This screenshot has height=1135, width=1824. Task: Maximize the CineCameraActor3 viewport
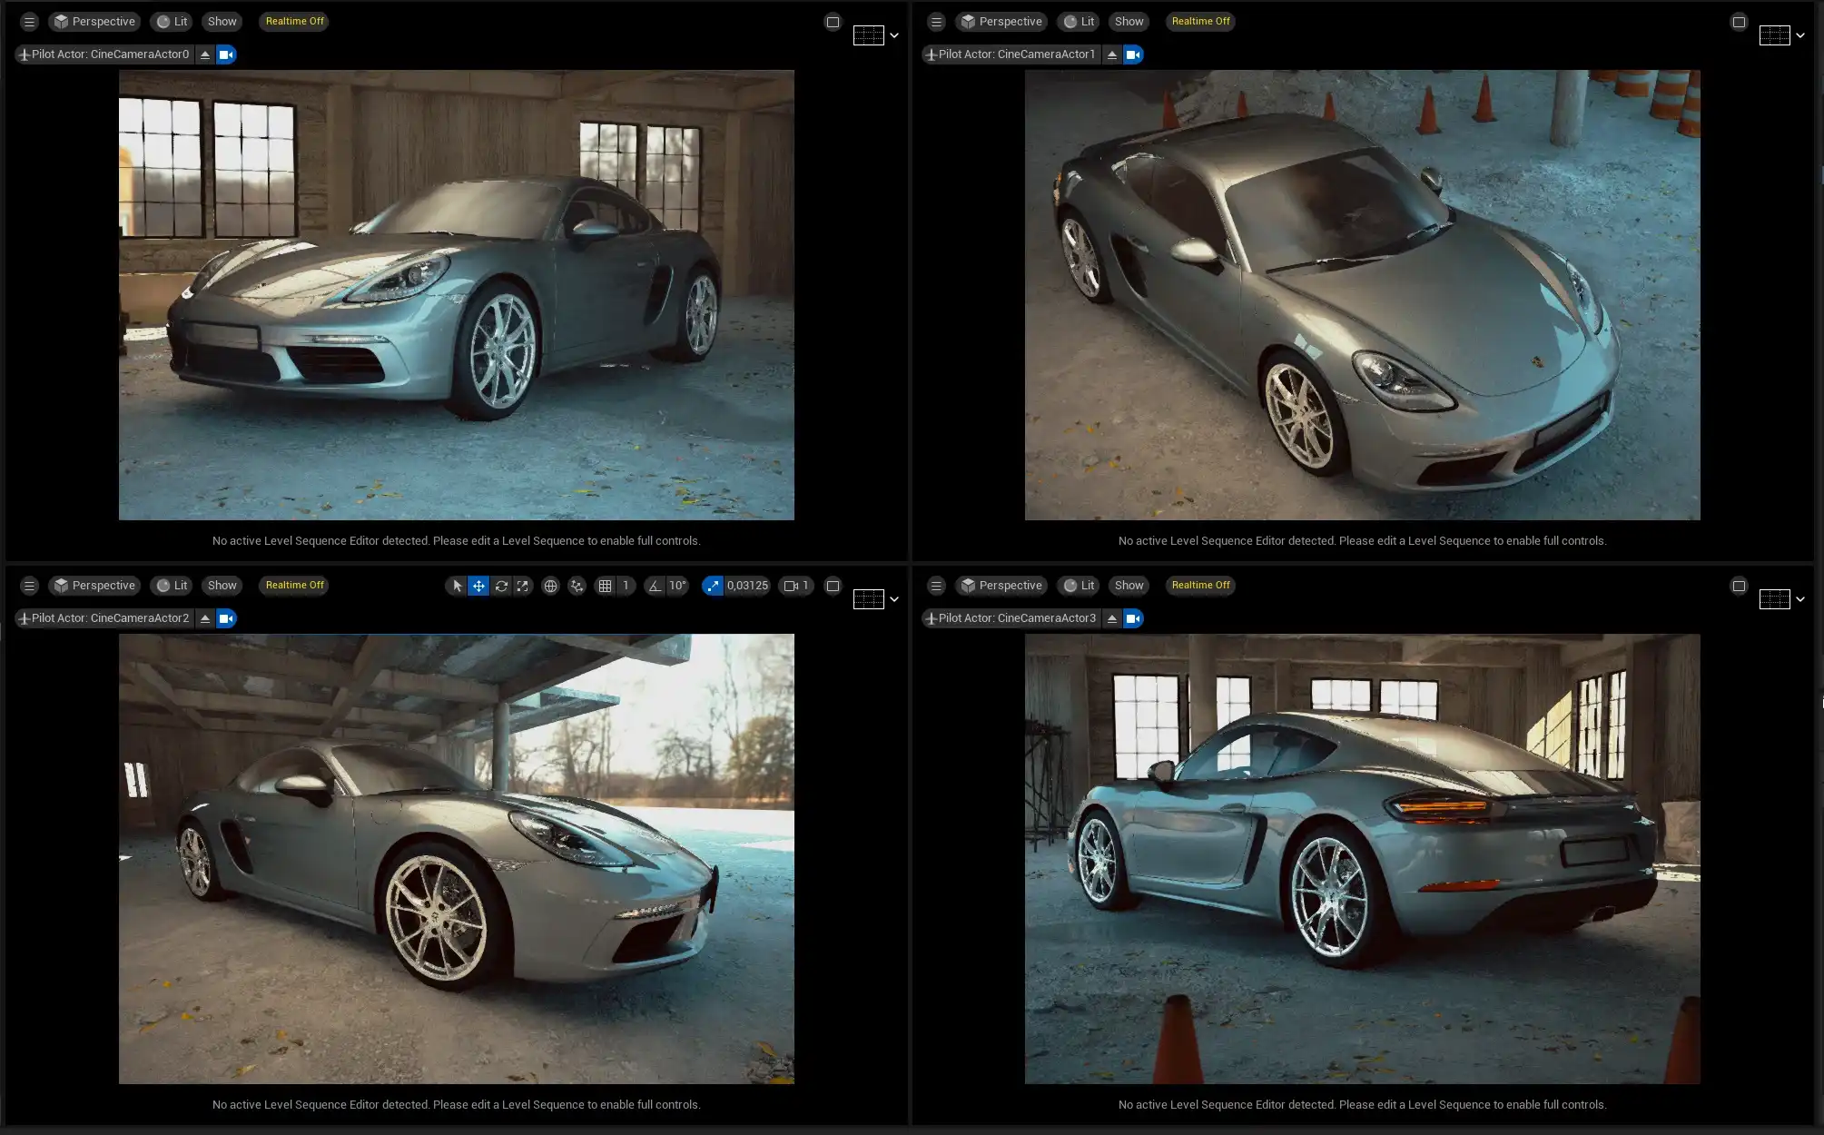[1739, 586]
